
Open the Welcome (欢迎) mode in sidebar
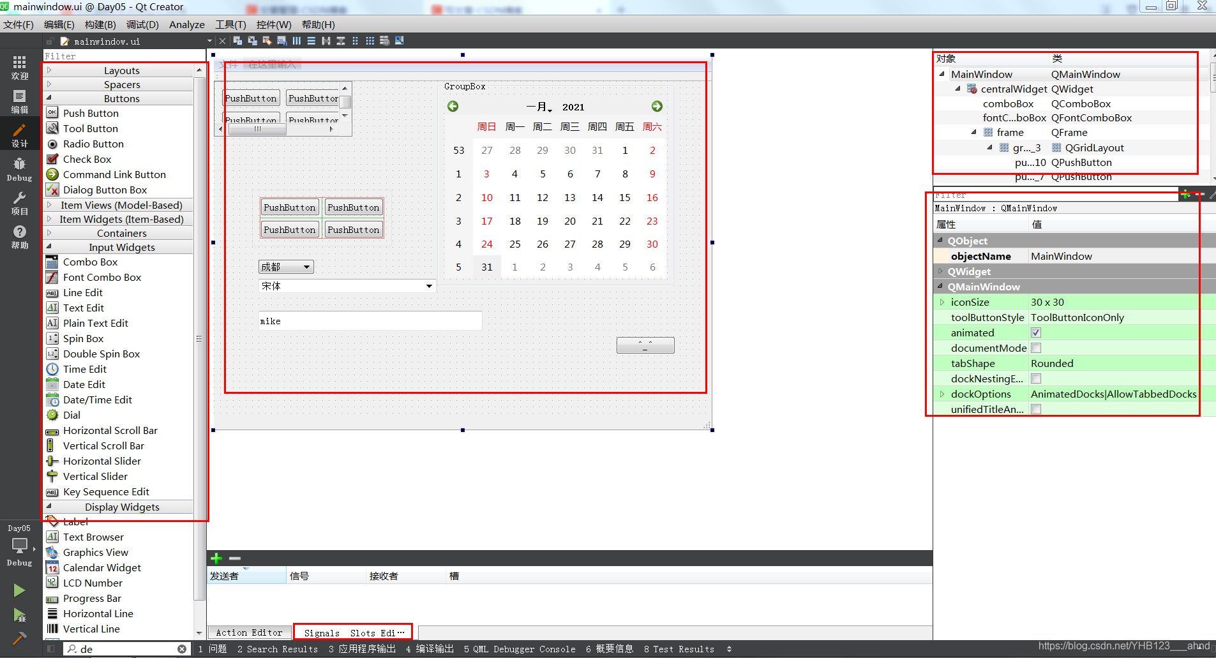click(x=20, y=67)
